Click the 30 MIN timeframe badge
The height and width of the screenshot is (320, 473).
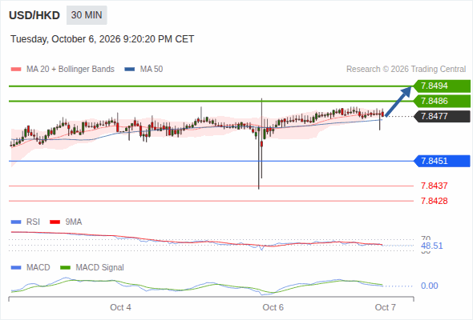coord(87,15)
